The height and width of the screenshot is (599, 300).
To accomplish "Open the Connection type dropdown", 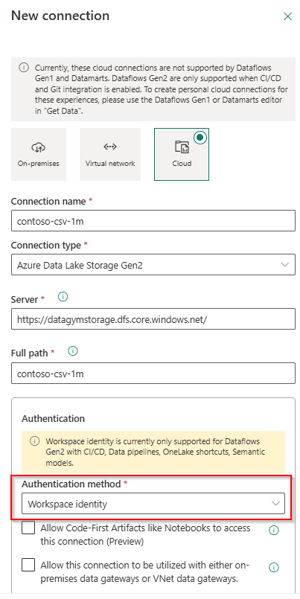I will pos(153,265).
